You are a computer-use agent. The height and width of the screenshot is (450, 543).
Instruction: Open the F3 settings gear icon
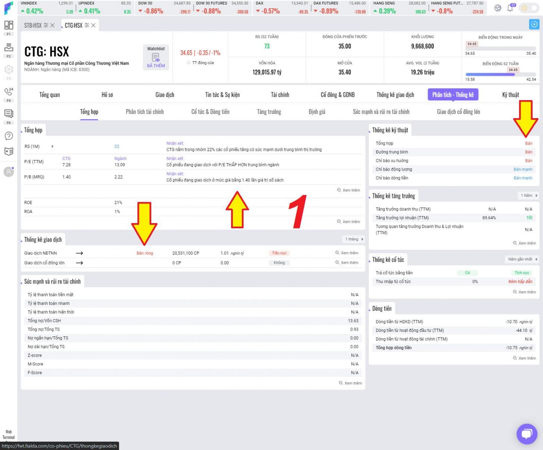click(x=9, y=69)
